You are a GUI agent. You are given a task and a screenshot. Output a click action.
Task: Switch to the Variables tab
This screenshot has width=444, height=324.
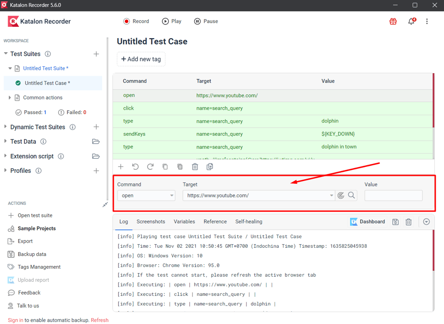184,221
